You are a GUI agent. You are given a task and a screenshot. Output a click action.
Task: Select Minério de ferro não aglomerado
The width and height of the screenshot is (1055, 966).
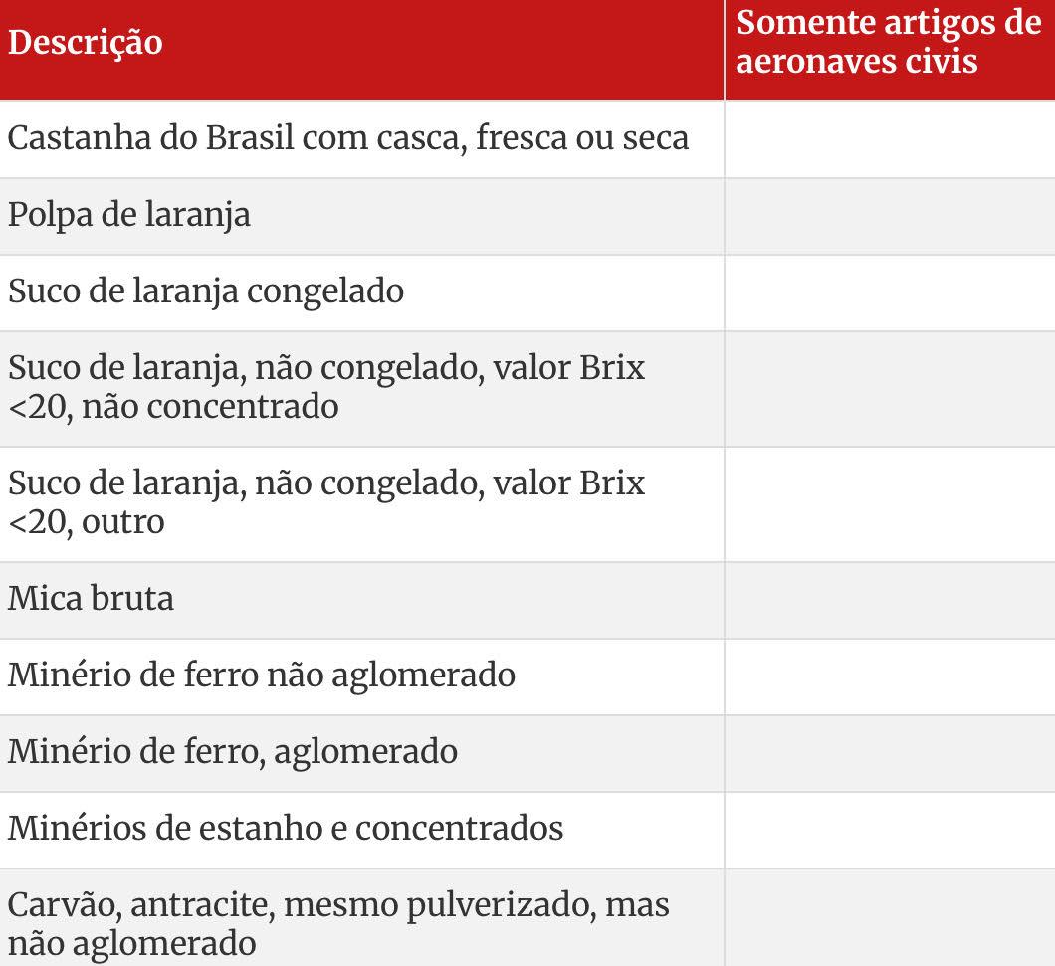(262, 675)
